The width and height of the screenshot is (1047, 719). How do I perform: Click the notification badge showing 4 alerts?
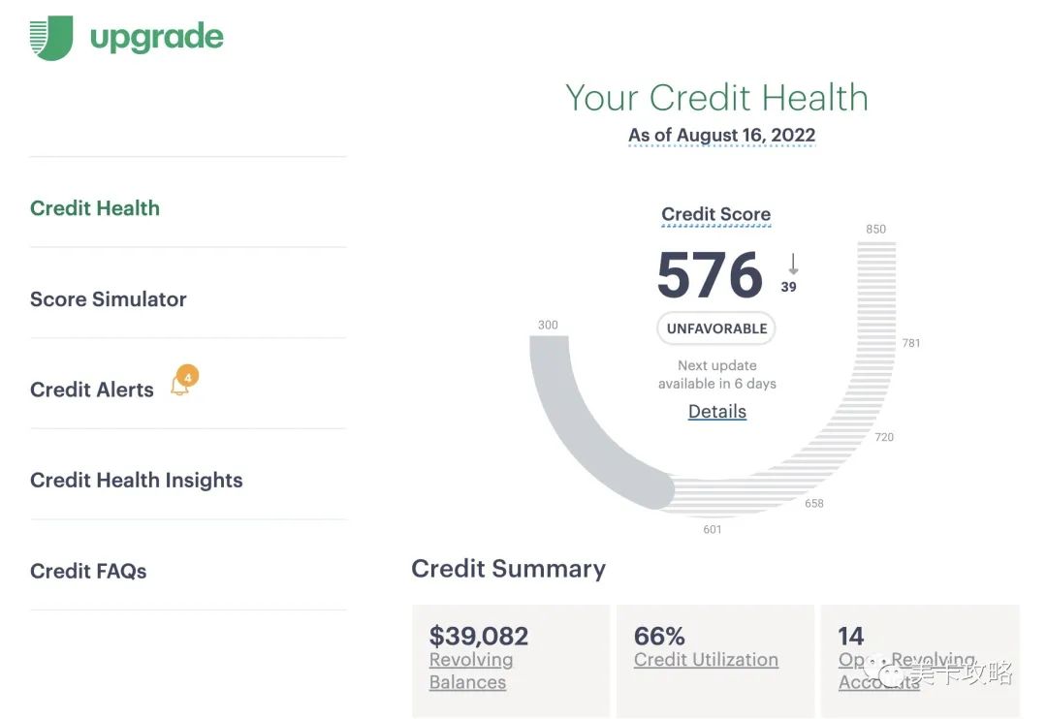(186, 372)
